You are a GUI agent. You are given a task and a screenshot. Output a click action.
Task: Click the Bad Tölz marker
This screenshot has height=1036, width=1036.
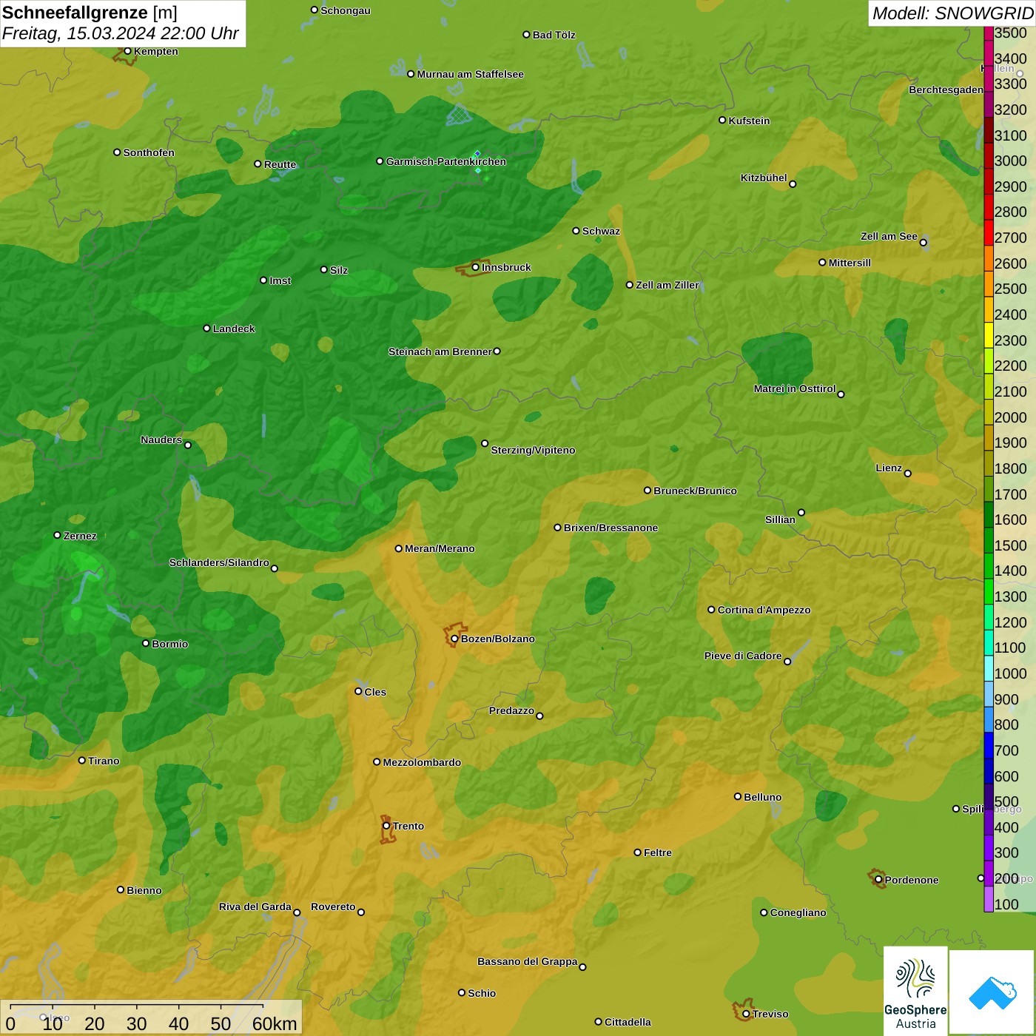point(526,34)
